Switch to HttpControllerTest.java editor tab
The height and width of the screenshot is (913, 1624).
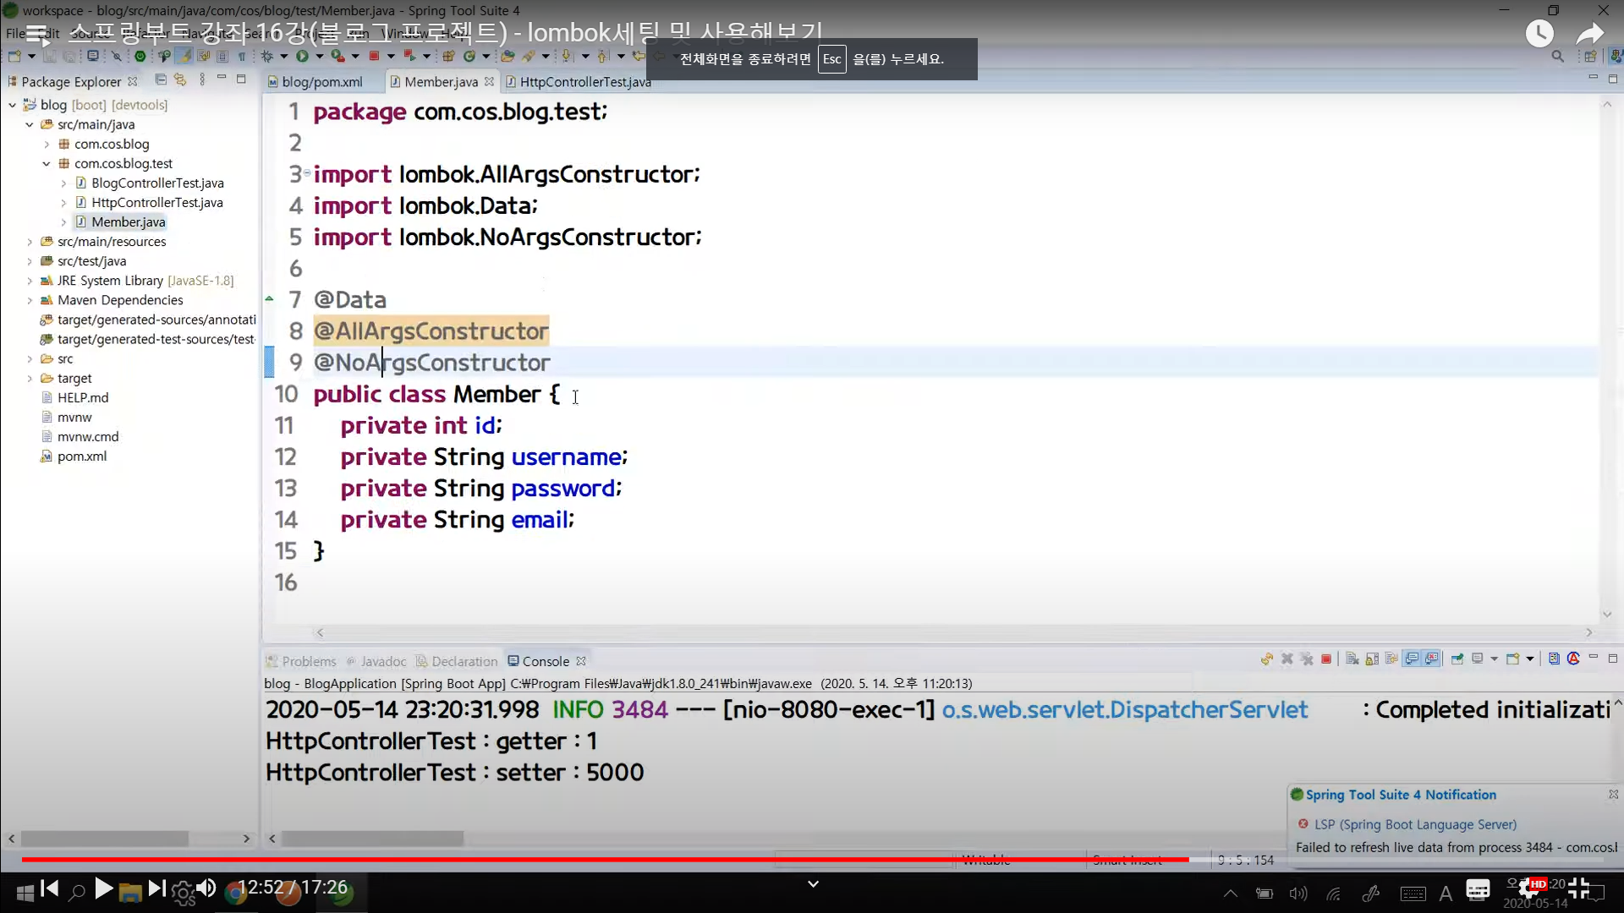(579, 82)
